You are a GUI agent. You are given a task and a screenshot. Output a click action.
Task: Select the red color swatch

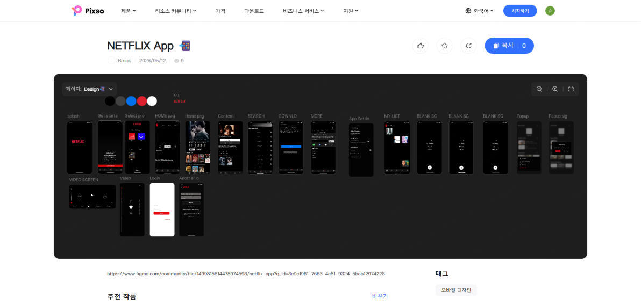pyautogui.click(x=142, y=101)
